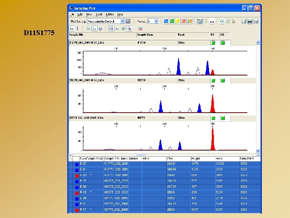Show the genotypes table dark grid icon
The height and width of the screenshot is (218, 290).
click(250, 21)
